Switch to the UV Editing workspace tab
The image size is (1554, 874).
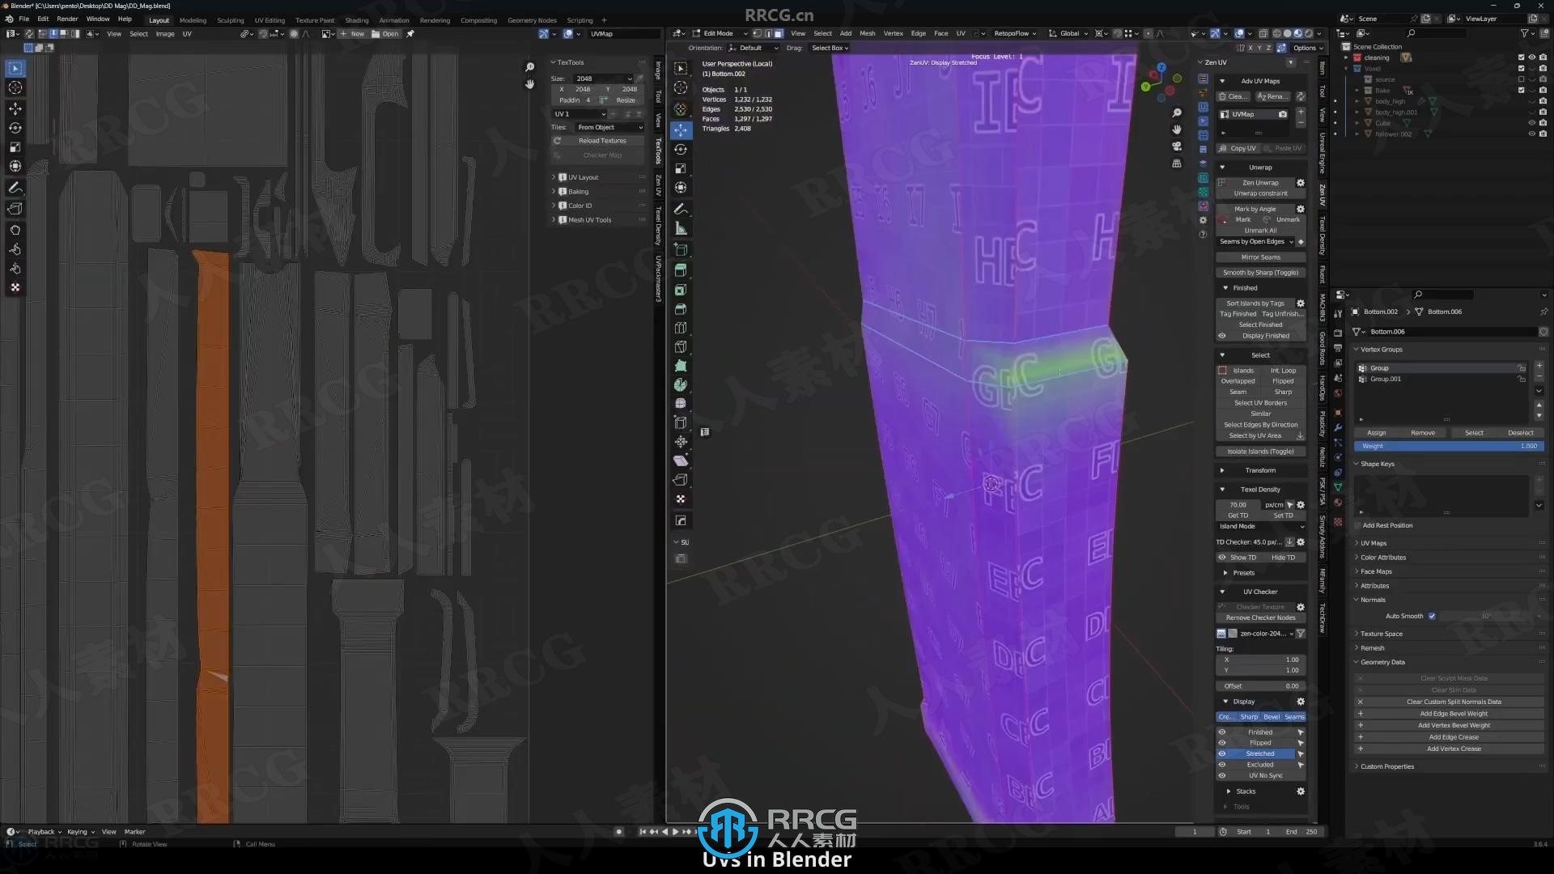(x=270, y=20)
